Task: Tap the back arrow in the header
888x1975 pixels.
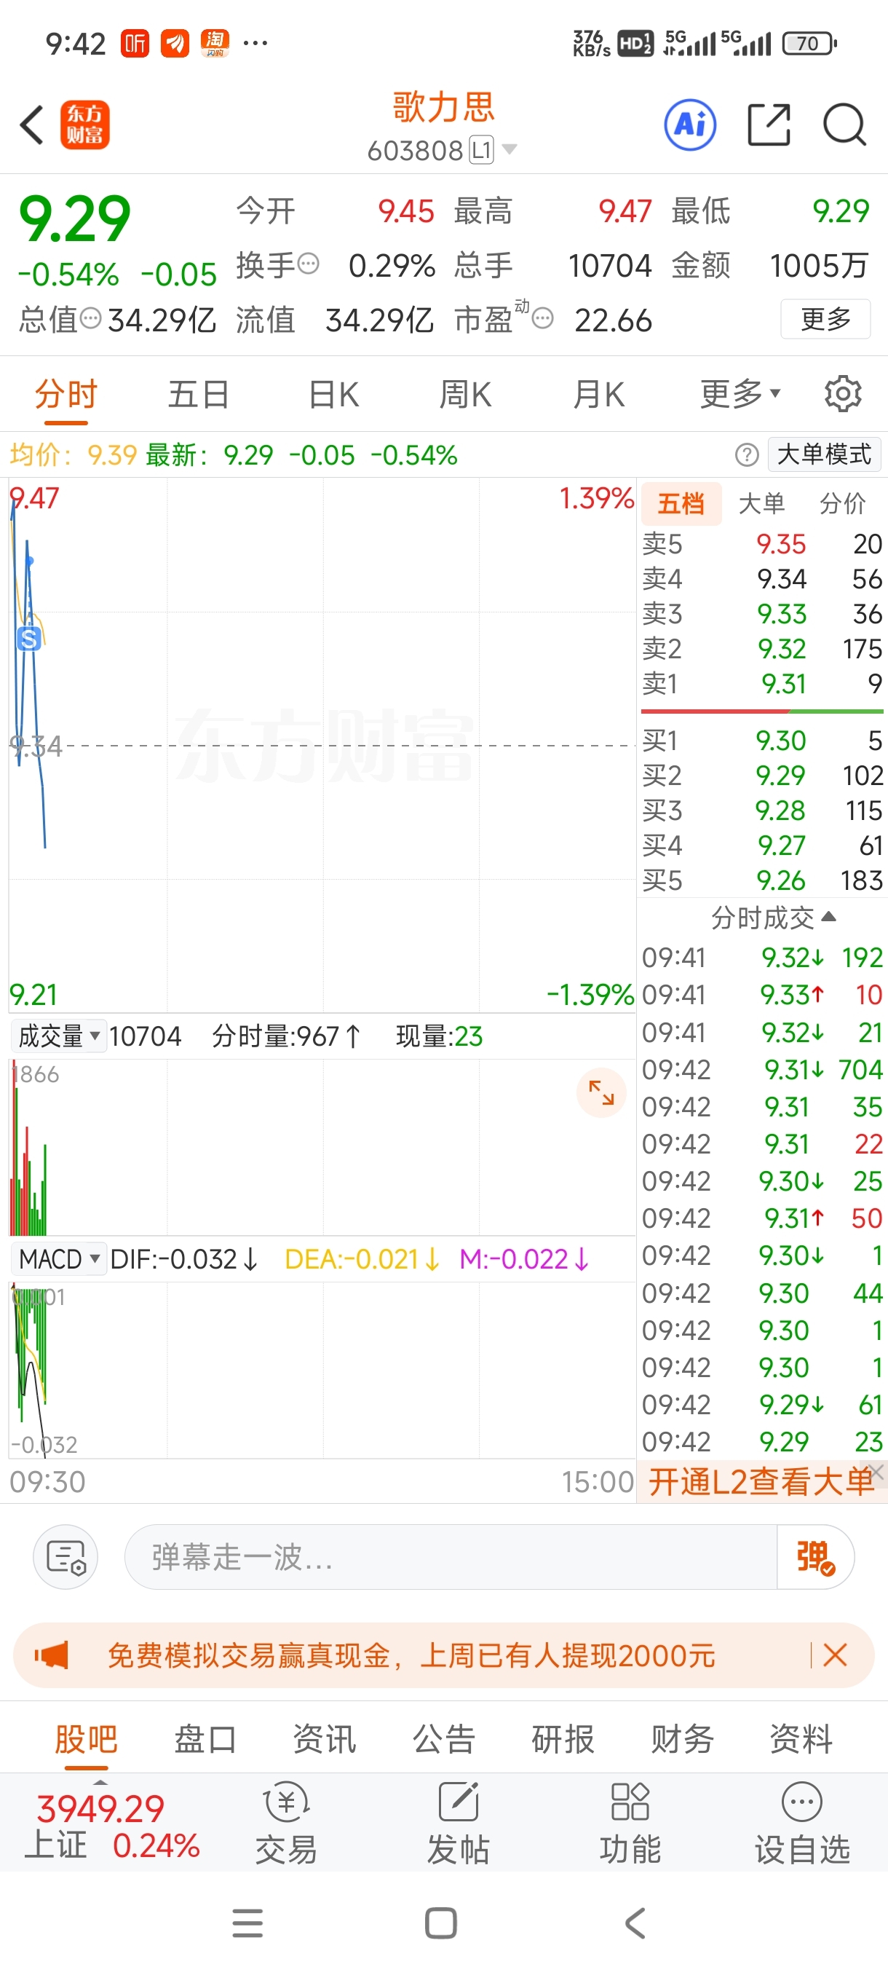Action: click(x=31, y=125)
